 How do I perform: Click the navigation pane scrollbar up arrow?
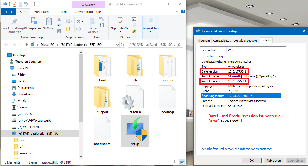(81, 52)
